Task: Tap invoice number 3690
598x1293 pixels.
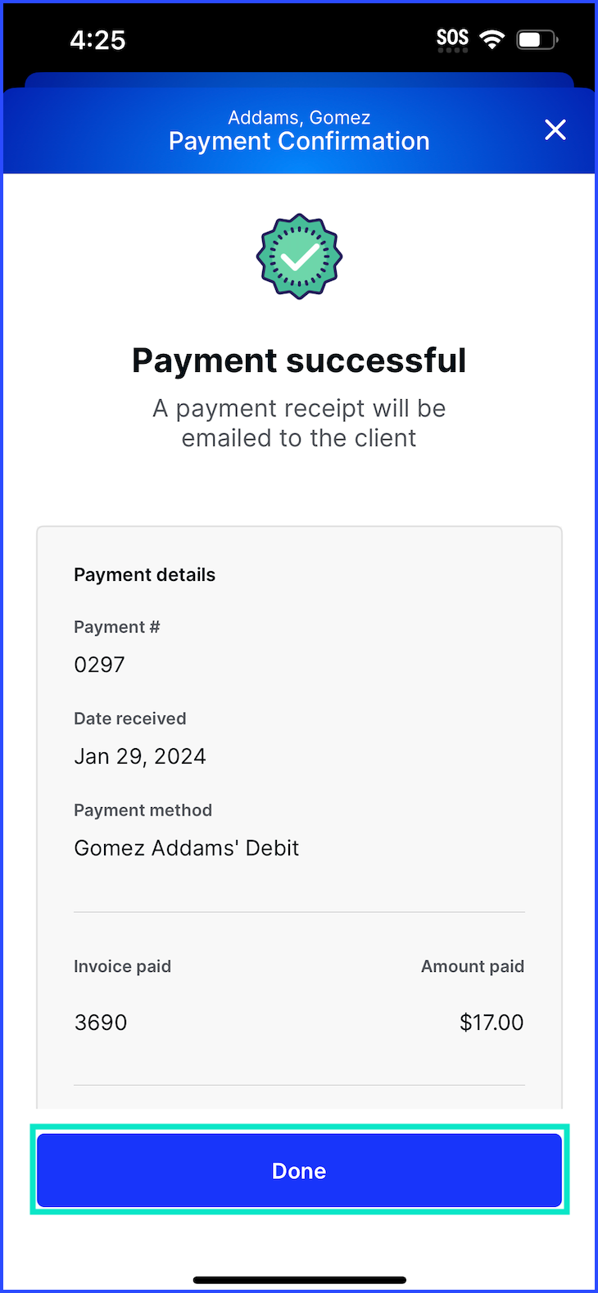Action: [101, 1023]
